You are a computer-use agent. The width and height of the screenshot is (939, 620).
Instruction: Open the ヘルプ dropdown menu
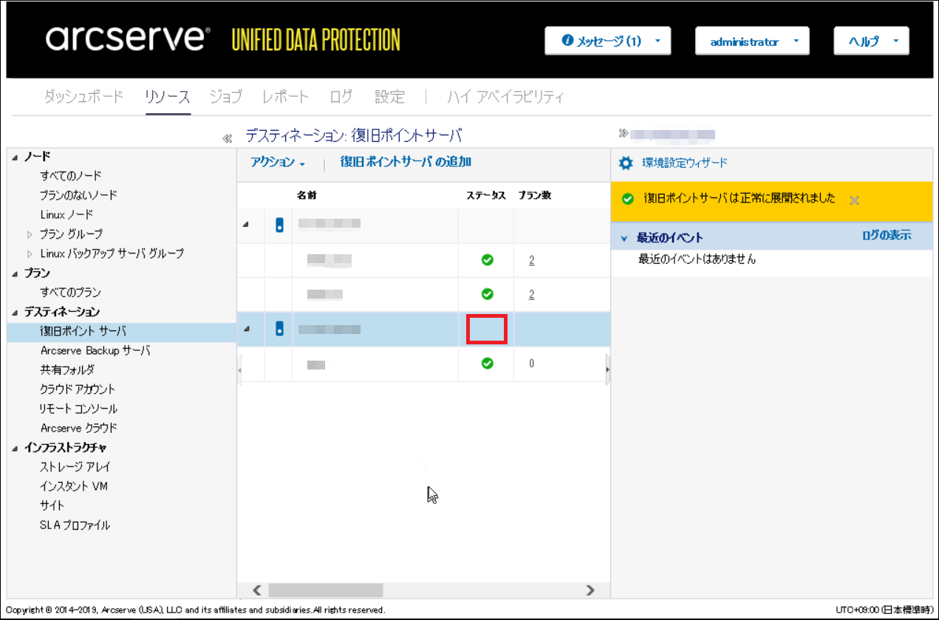pos(871,41)
